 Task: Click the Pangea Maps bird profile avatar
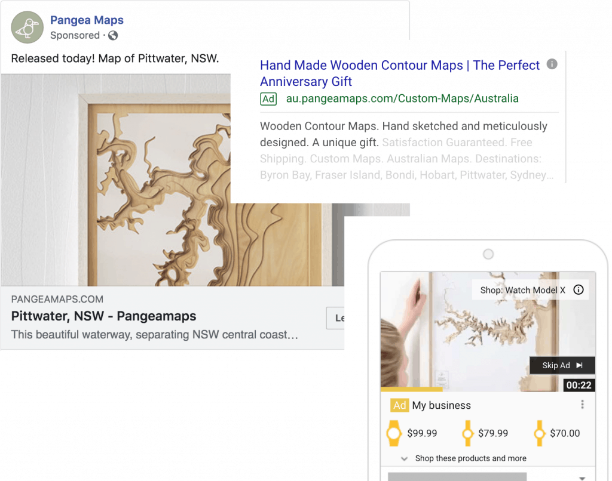27,27
